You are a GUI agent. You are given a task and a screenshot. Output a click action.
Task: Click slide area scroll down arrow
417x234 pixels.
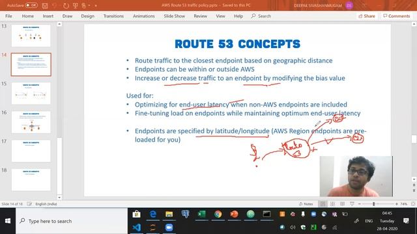(414, 179)
